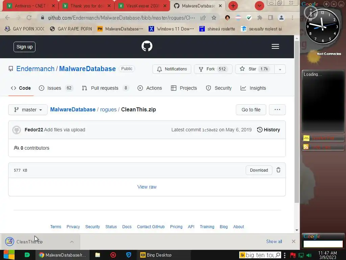Click the page vertical scrollbar thumb
The width and height of the screenshot is (346, 260).
pos(297,122)
